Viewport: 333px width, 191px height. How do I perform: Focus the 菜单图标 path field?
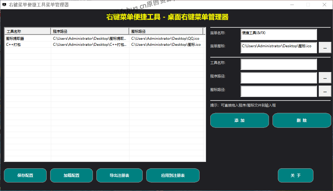pyautogui.click(x=279, y=48)
